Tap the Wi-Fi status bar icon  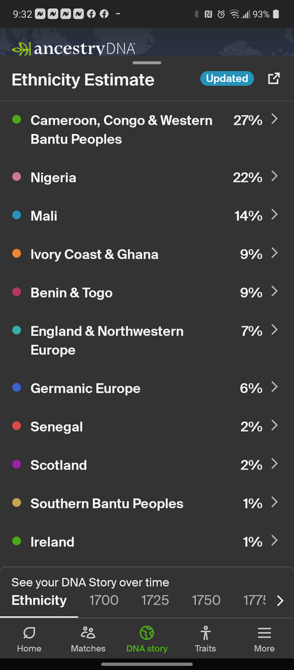pos(234,14)
